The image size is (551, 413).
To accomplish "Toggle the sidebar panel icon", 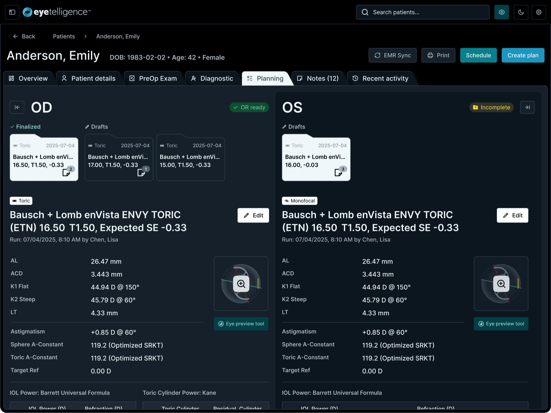I will tap(12, 12).
